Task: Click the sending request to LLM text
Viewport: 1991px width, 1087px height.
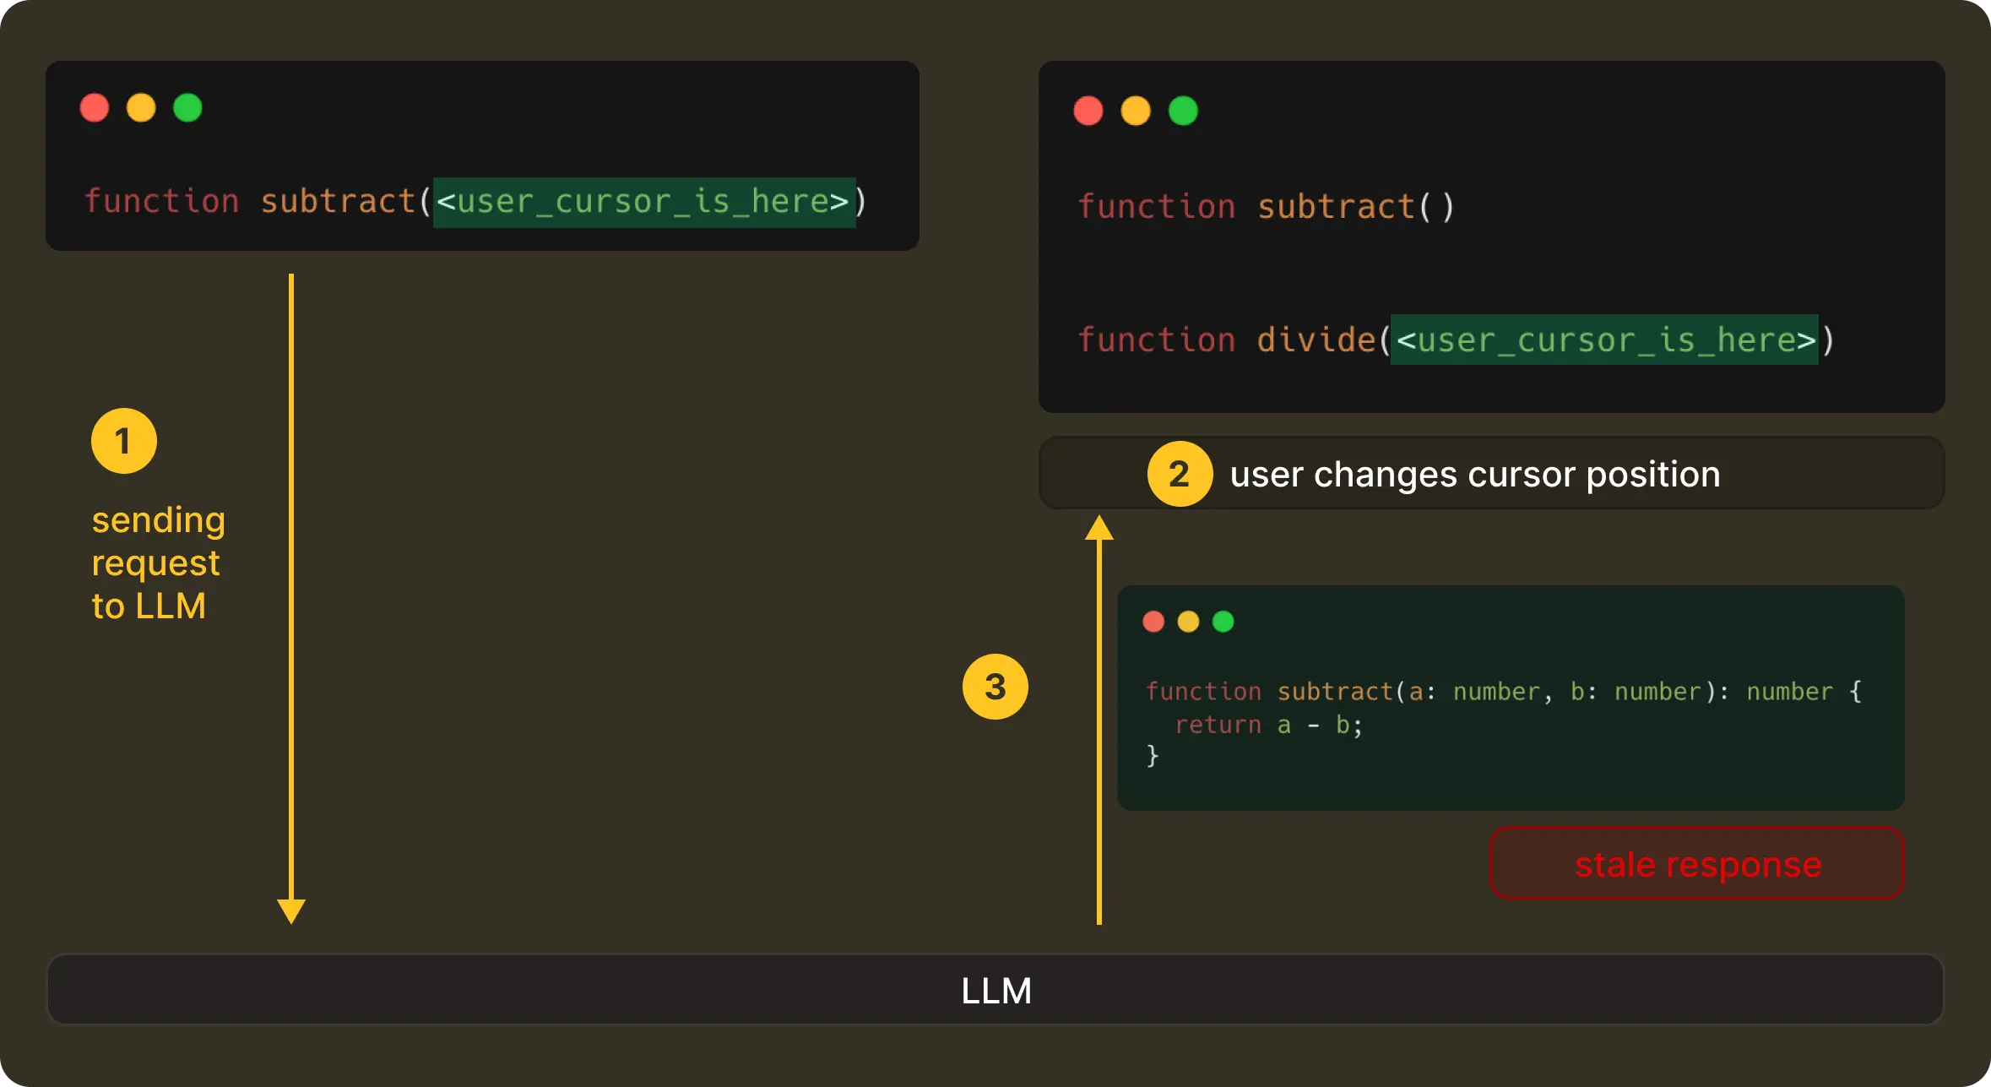Action: [158, 563]
